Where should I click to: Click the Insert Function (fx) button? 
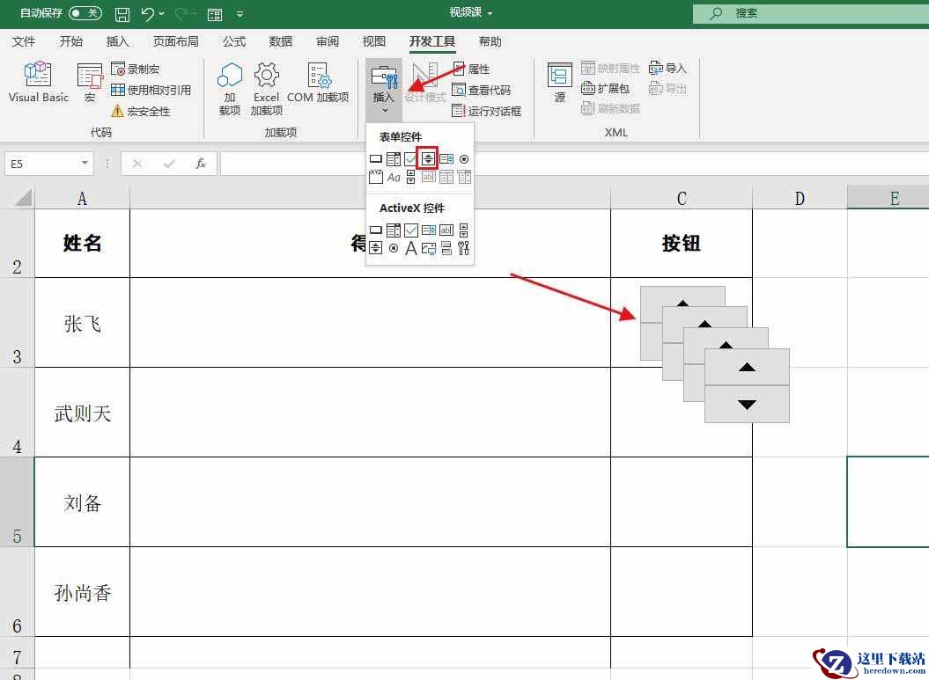tap(201, 164)
